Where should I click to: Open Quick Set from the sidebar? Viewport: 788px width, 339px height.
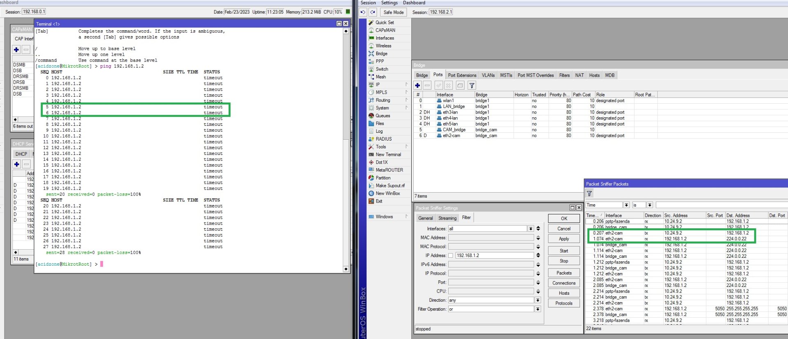pyautogui.click(x=384, y=23)
